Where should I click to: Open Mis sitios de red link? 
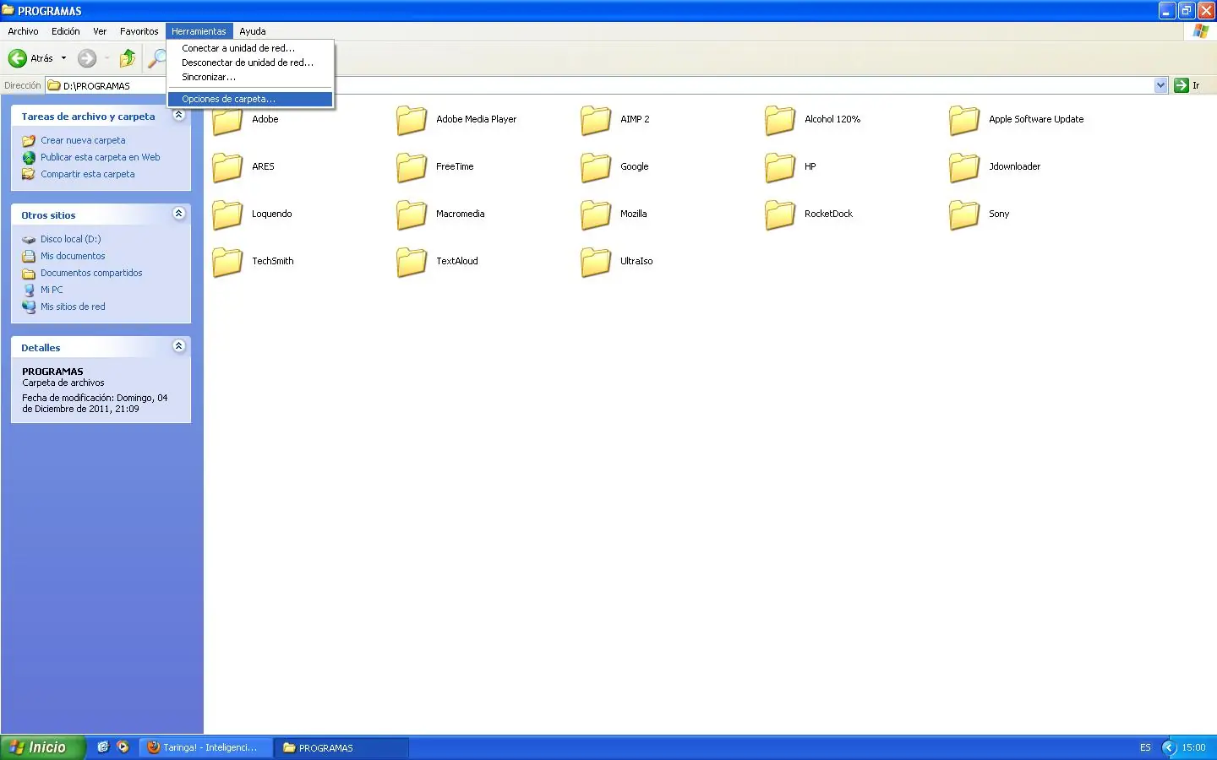[73, 307]
